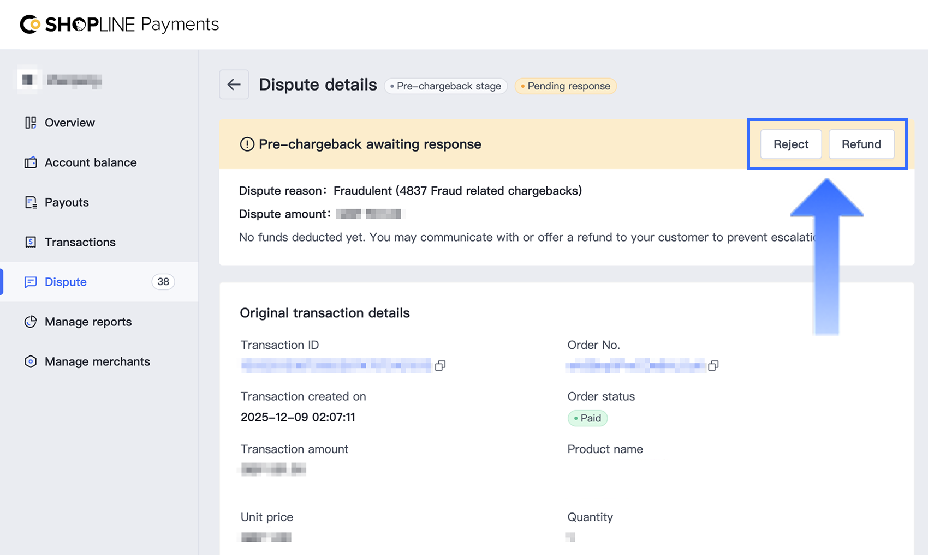Navigate to Manage merchants
This screenshot has width=928, height=555.
point(97,361)
